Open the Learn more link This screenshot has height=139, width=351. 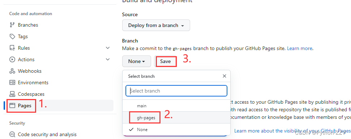pyautogui.click(x=300, y=48)
